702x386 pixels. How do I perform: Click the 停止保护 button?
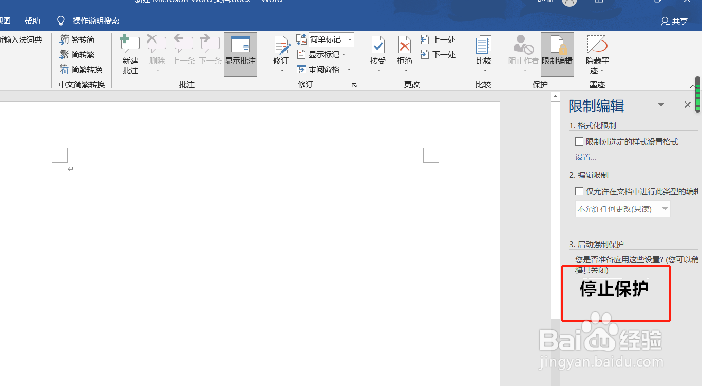click(x=615, y=290)
